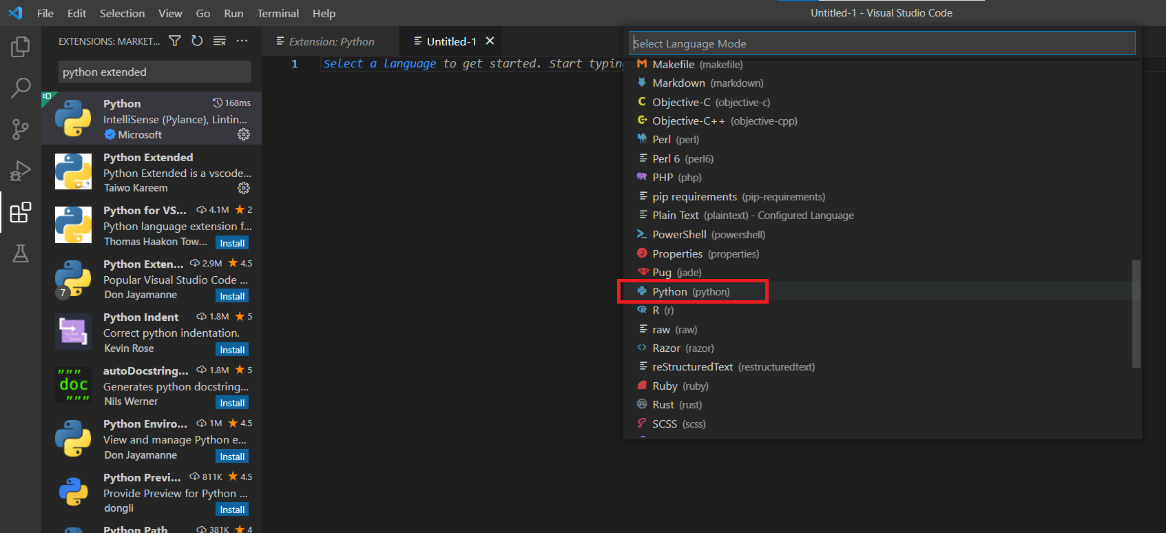Open the Selection menu
Image resolution: width=1166 pixels, height=533 pixels.
pos(123,13)
